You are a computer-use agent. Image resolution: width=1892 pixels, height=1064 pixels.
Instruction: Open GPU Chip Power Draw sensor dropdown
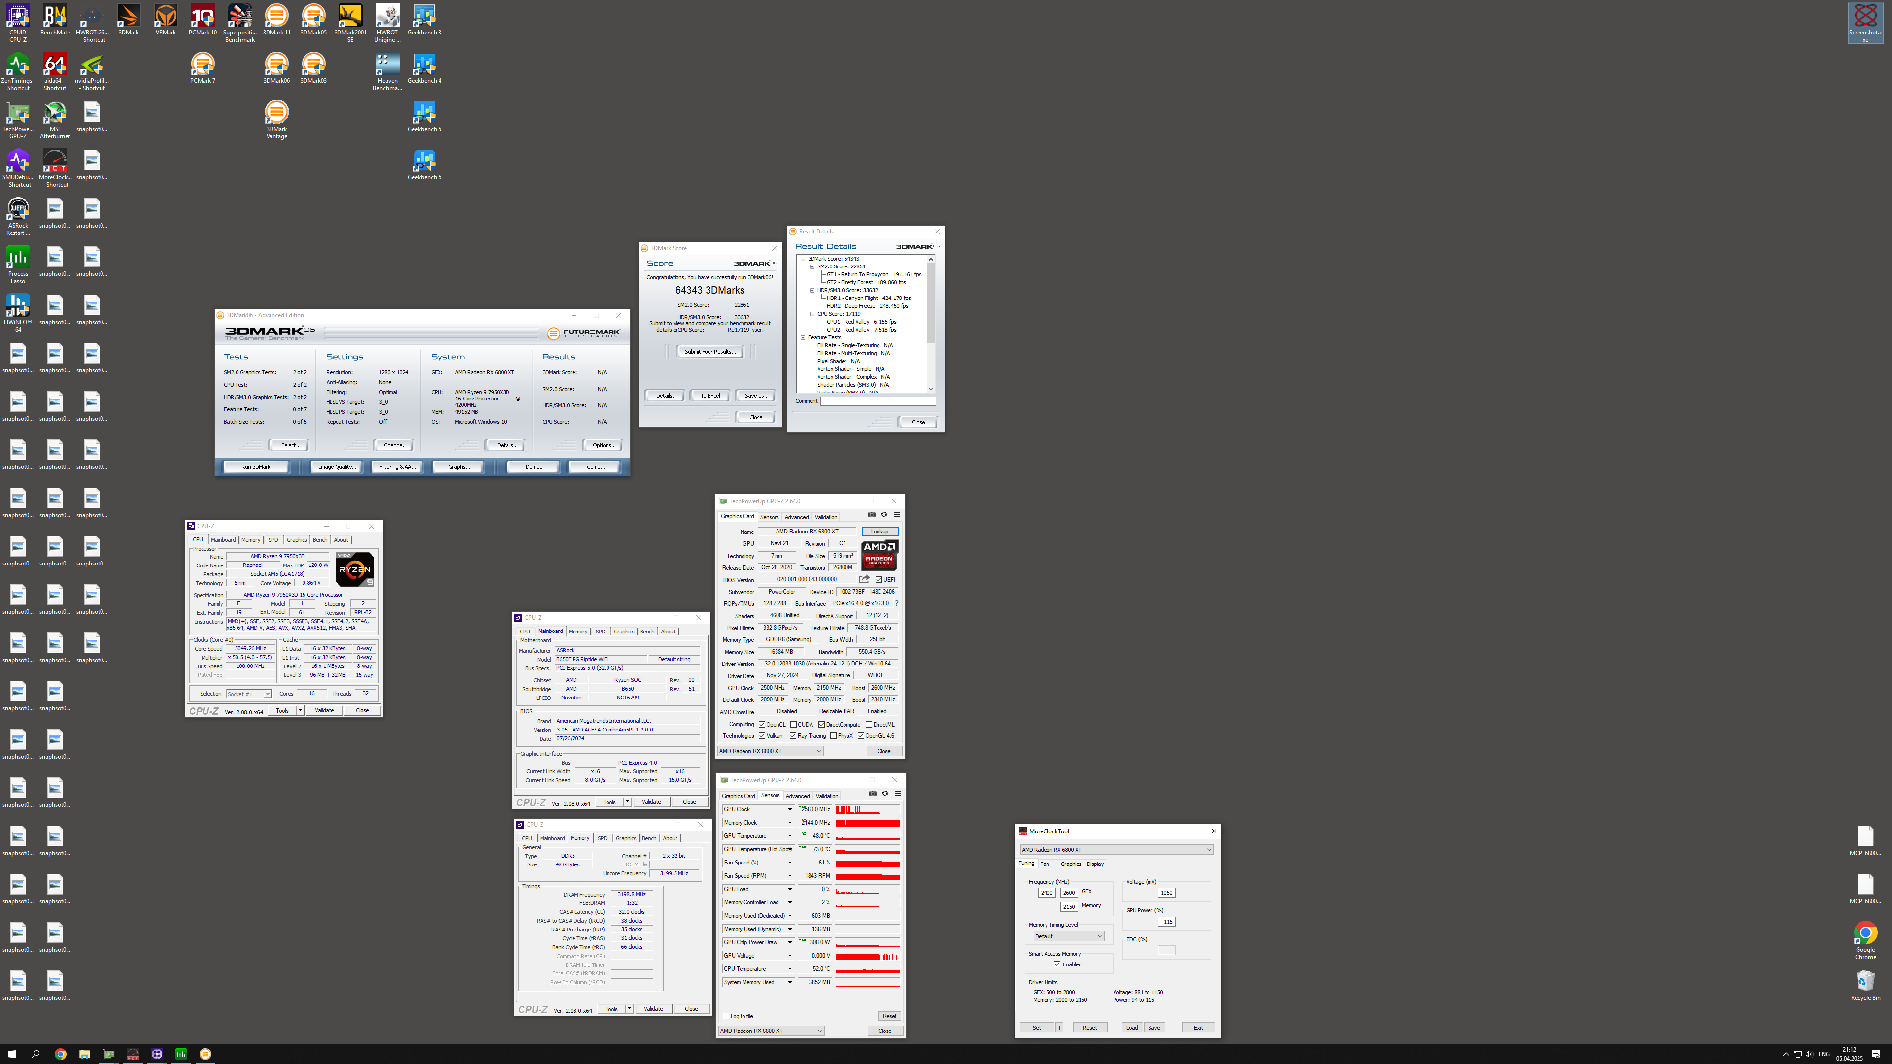click(789, 942)
